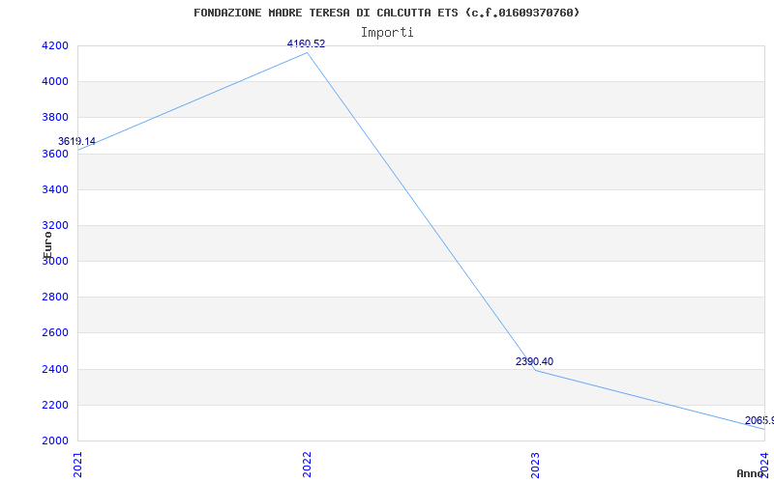Click the Importi subtitle
Screen dimensions: 774x483
click(387, 33)
